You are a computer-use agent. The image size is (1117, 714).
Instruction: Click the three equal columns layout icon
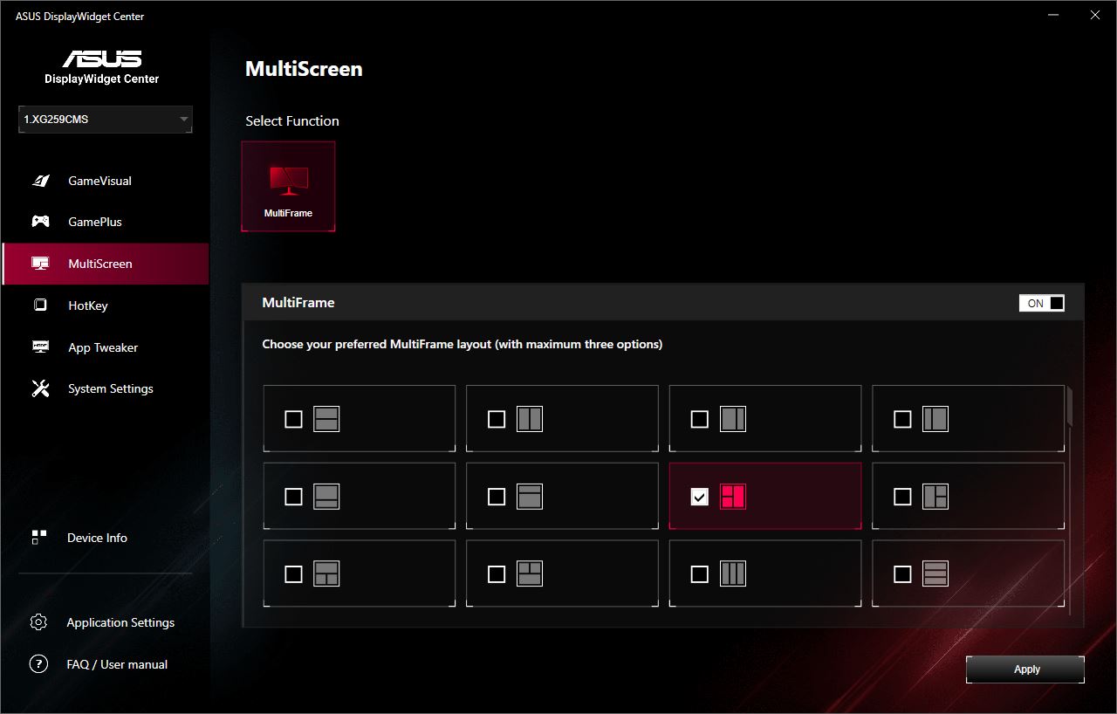[x=733, y=573]
